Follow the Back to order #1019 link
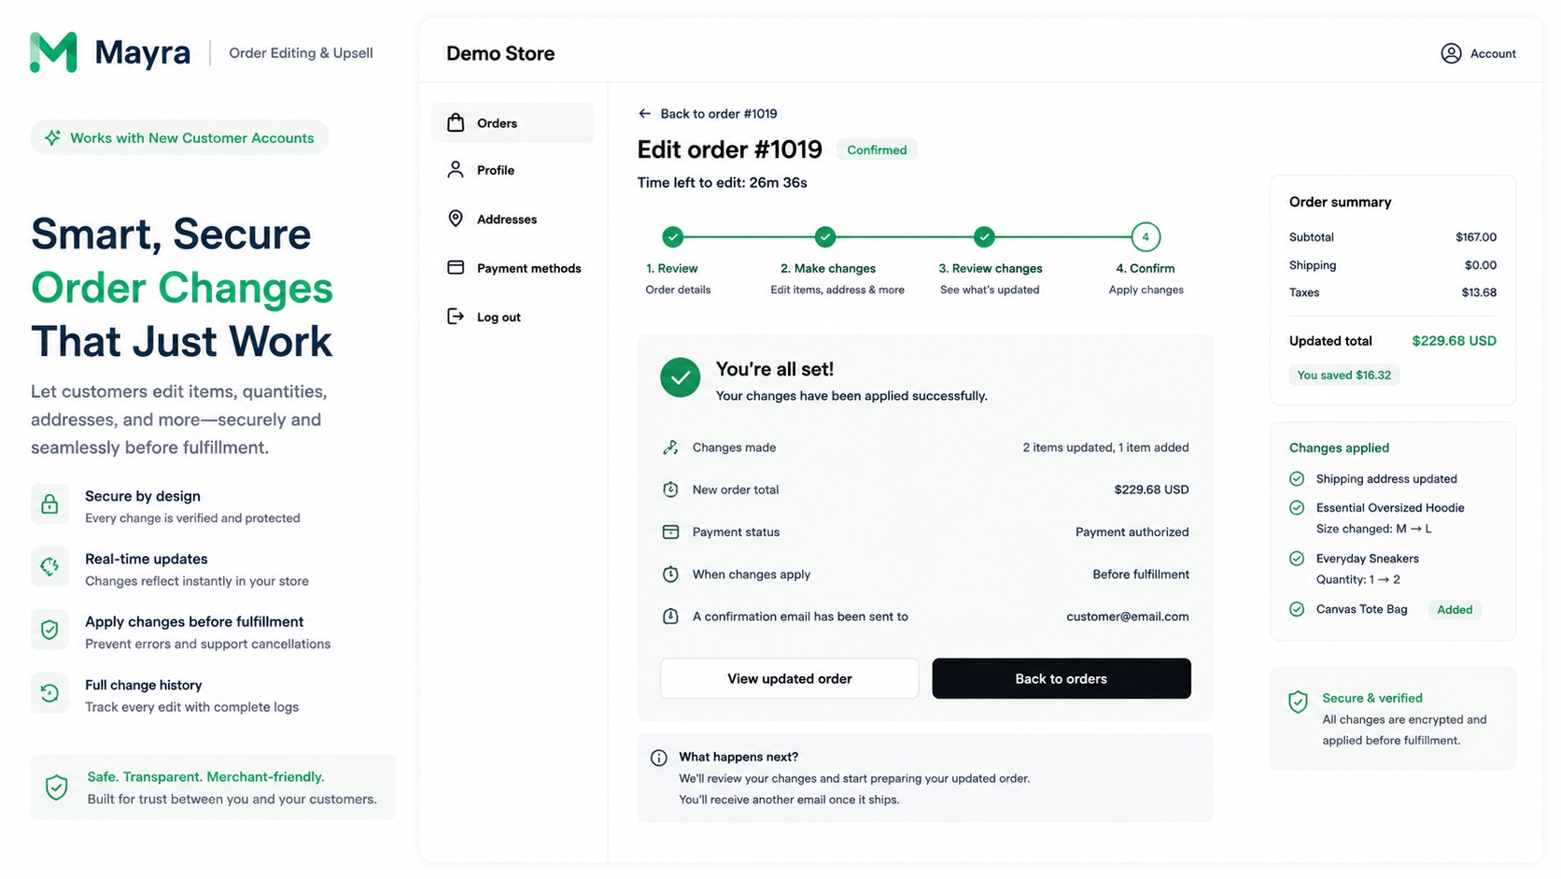 pos(708,114)
